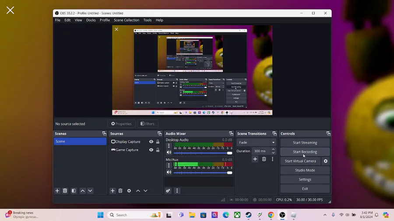Screen dimensions: 394x221
Task: Add a scene transition with plus icon
Action: [x=255, y=159]
